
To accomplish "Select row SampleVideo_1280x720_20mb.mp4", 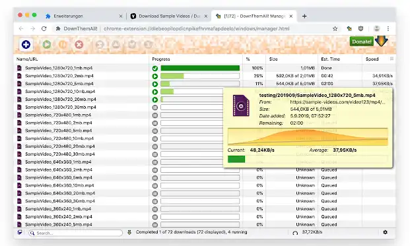I will coord(118,100).
